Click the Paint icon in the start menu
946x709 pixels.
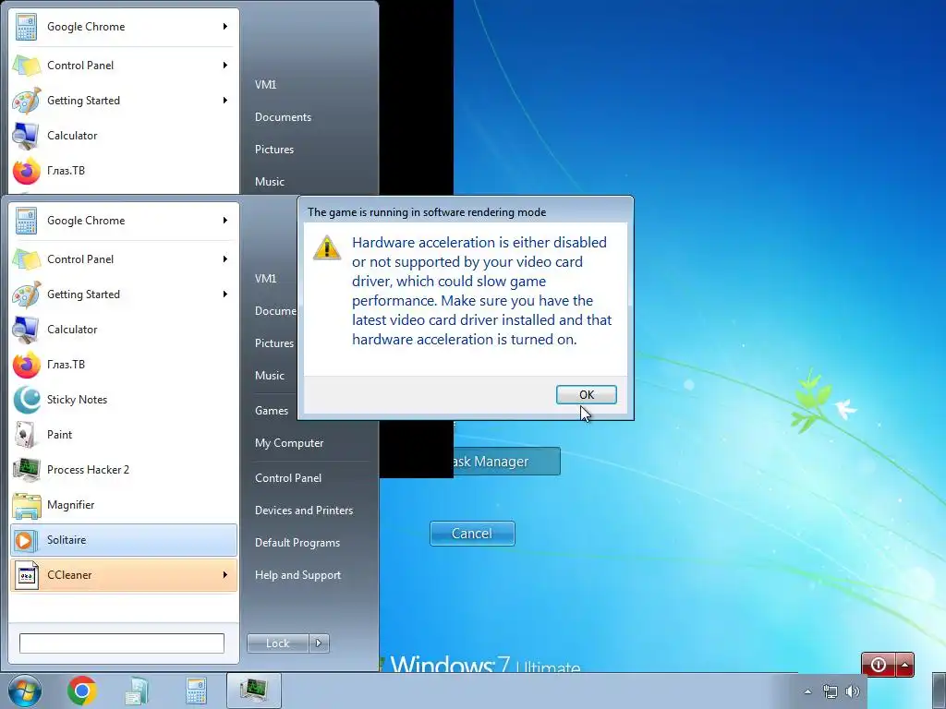pyautogui.click(x=27, y=435)
